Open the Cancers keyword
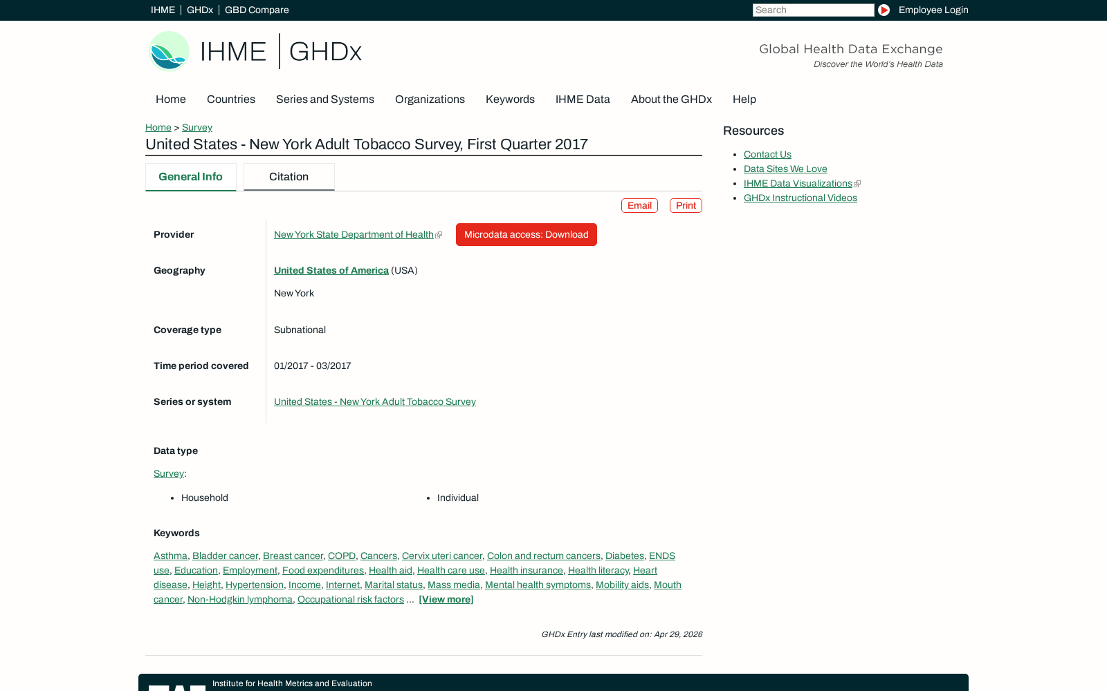 [378, 556]
